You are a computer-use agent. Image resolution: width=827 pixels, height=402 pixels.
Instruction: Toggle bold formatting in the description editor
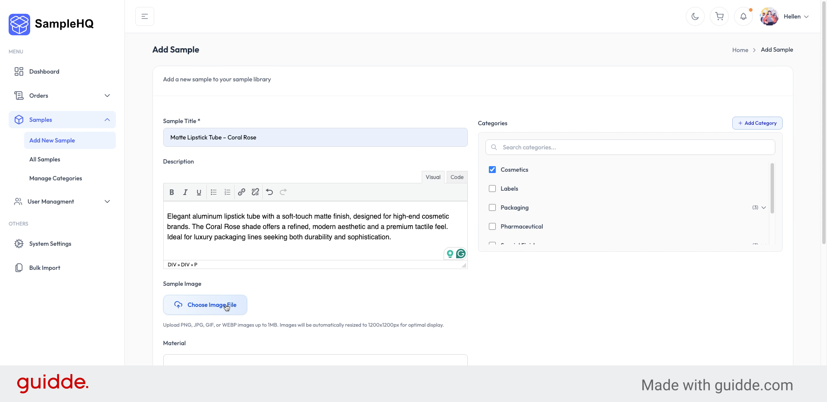tap(171, 192)
